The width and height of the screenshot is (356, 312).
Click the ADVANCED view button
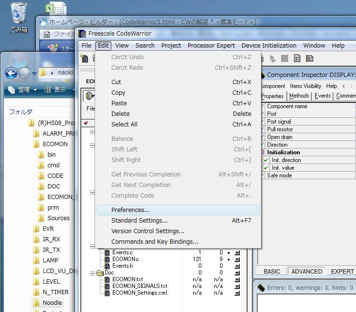point(307,272)
